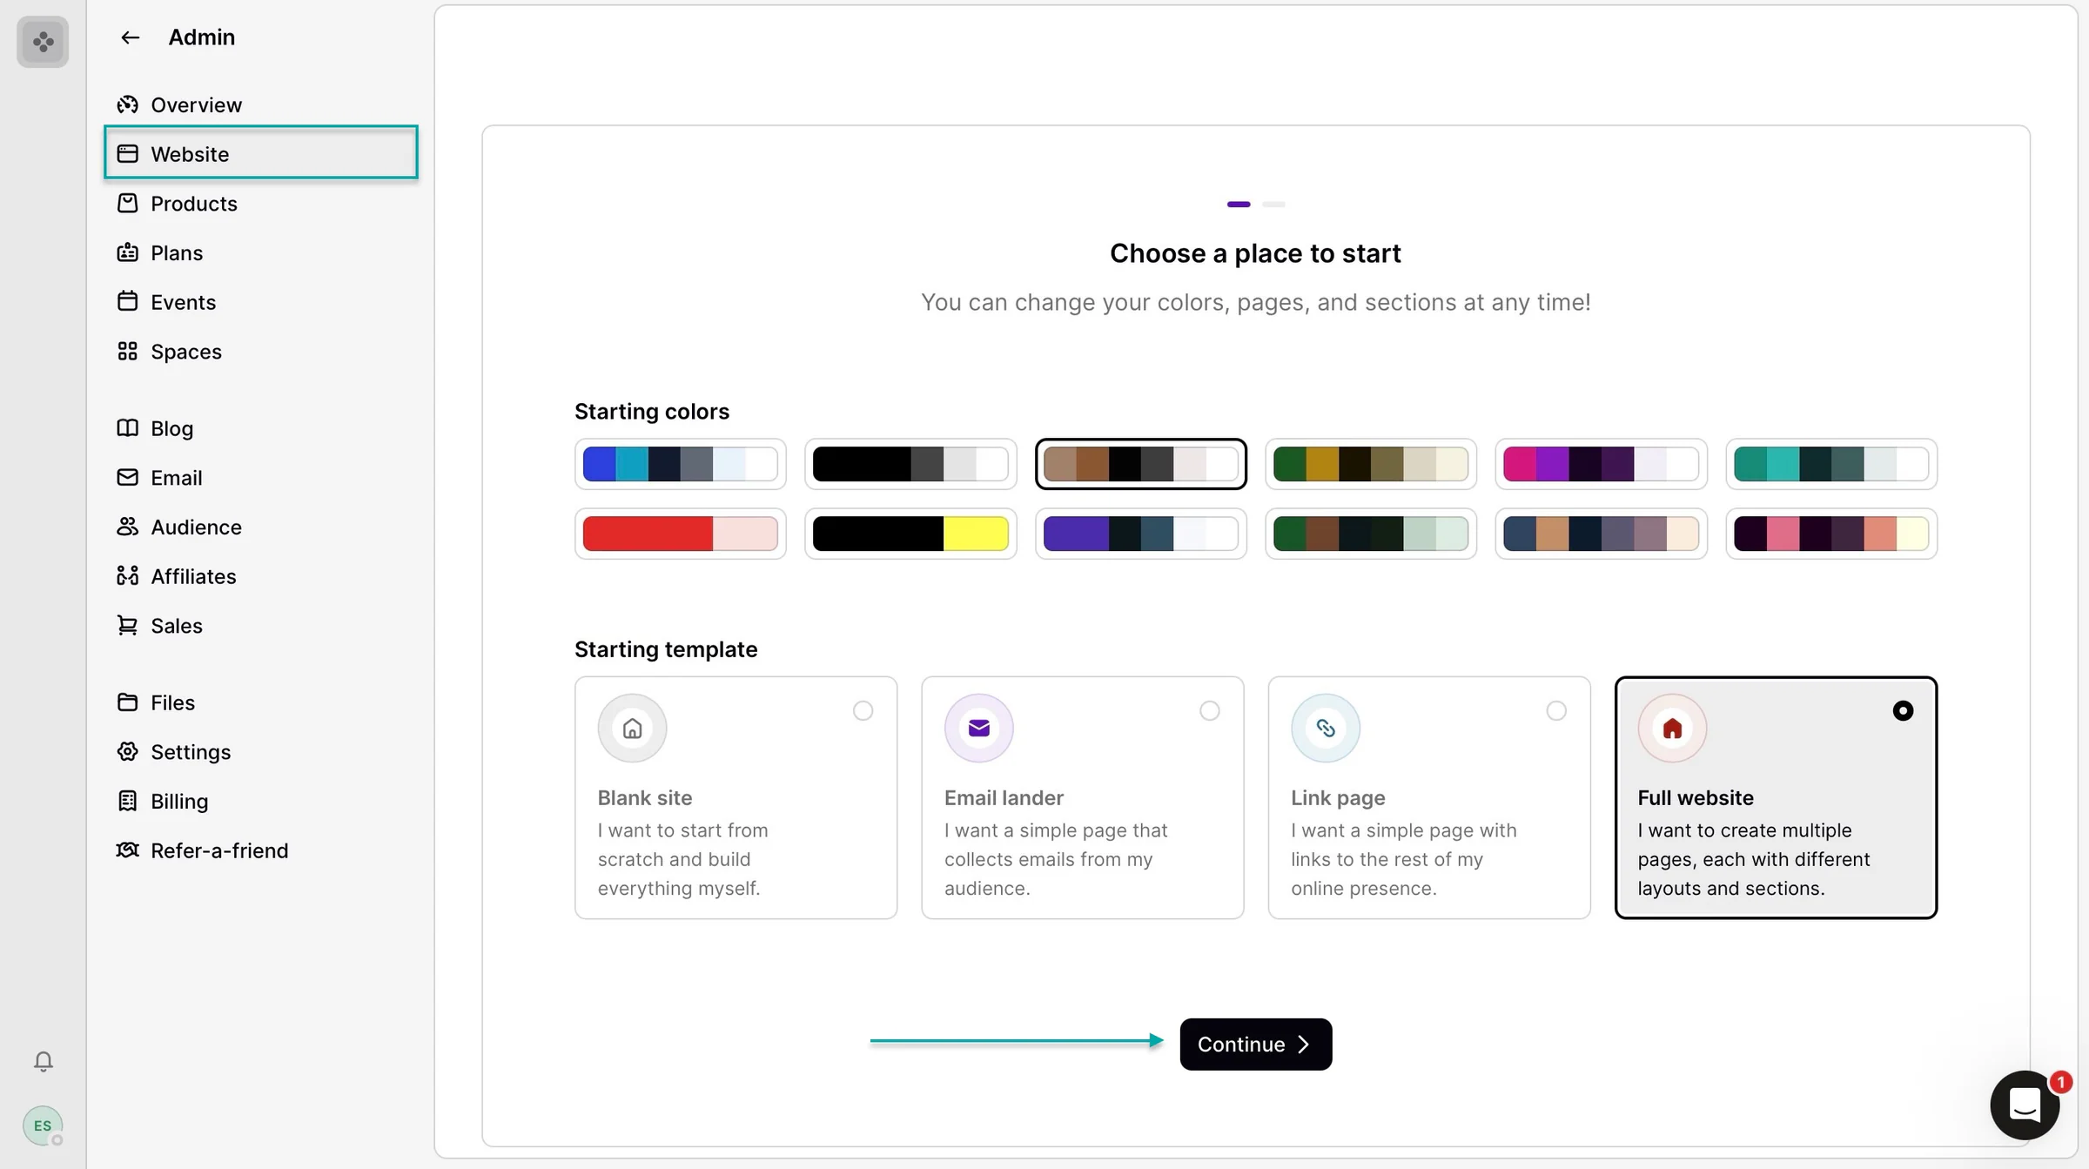Open the chat support bubble
Screen dimensions: 2089x1169
point(2025,1105)
